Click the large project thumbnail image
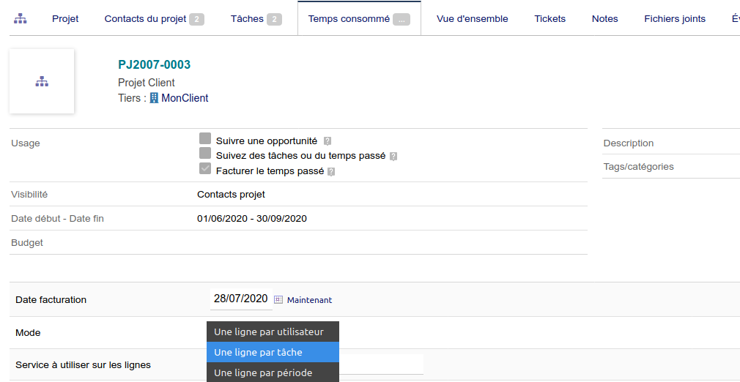Viewport: 740px width, 382px height. [x=42, y=81]
